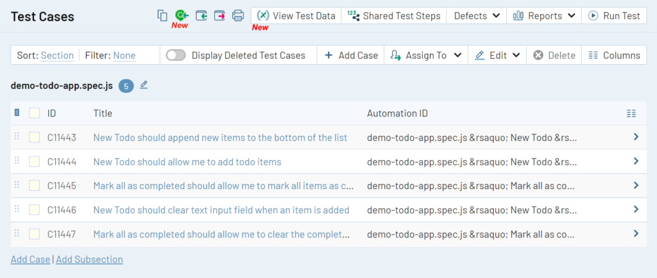Image resolution: width=657 pixels, height=278 pixels.
Task: Open the Shared Test Steps view
Action: (394, 15)
